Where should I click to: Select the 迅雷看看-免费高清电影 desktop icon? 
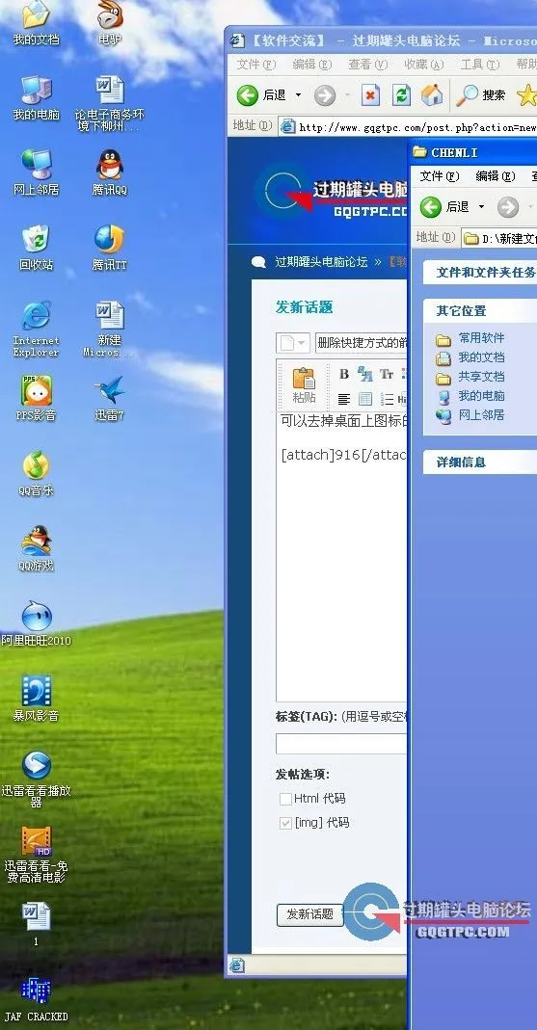(36, 854)
